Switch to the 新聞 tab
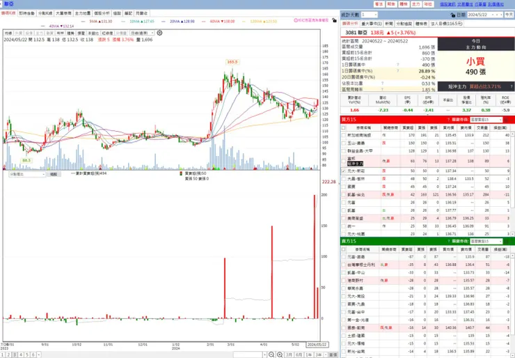Viewport: 515px width, 358px height. pos(389,24)
